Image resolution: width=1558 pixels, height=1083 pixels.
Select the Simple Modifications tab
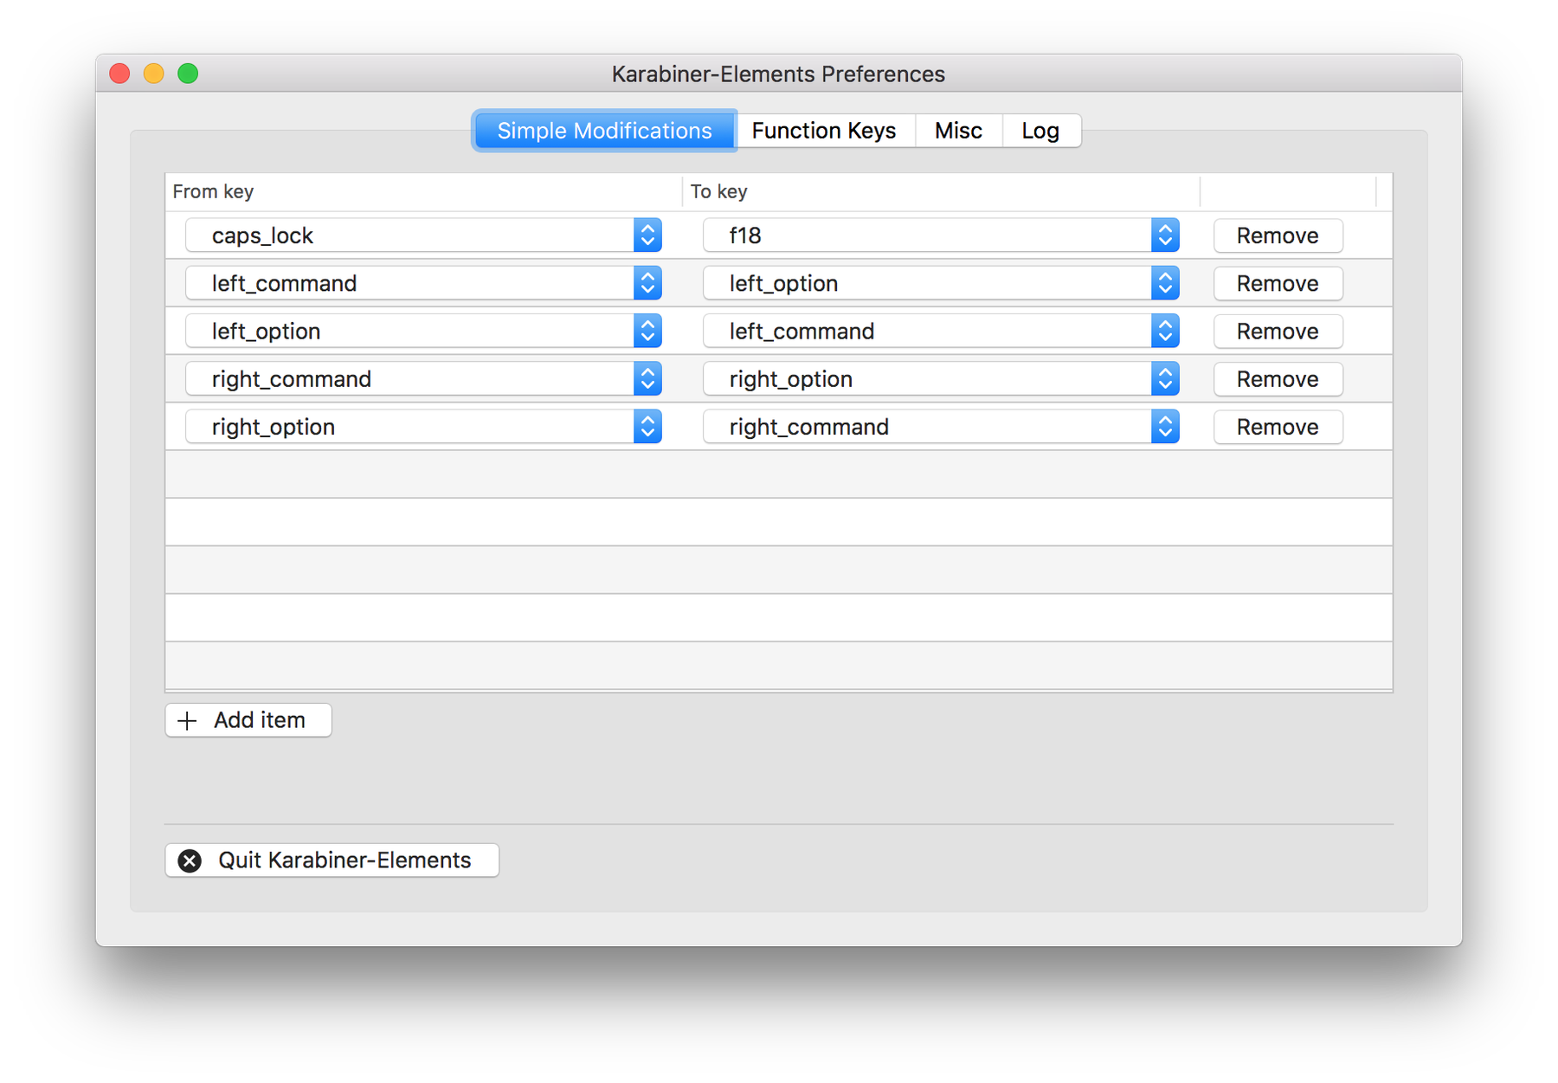click(603, 130)
